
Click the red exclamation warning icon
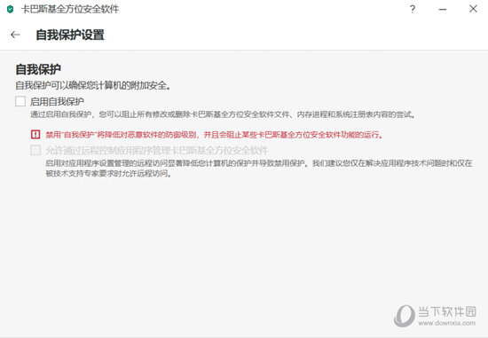tap(35, 135)
